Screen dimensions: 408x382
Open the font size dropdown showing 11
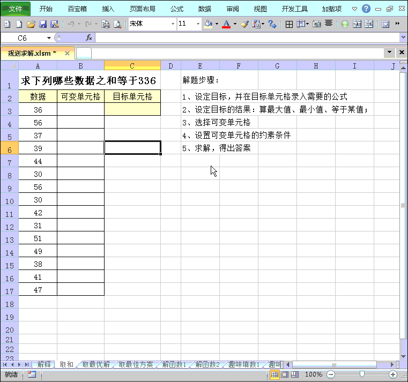pos(198,24)
